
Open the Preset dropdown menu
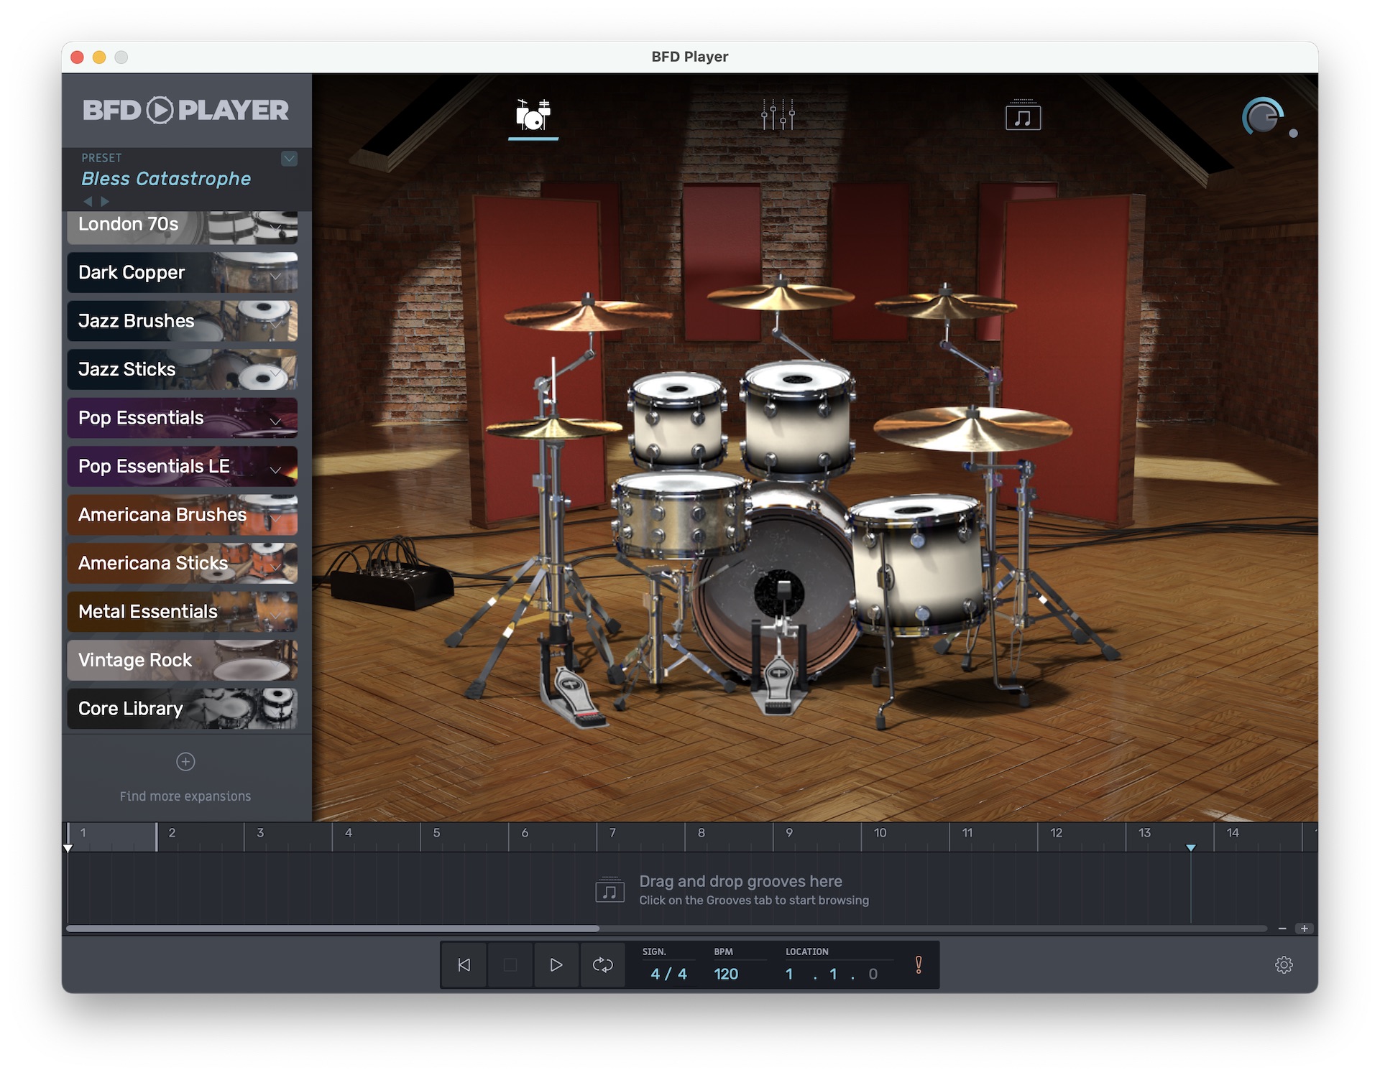289,158
